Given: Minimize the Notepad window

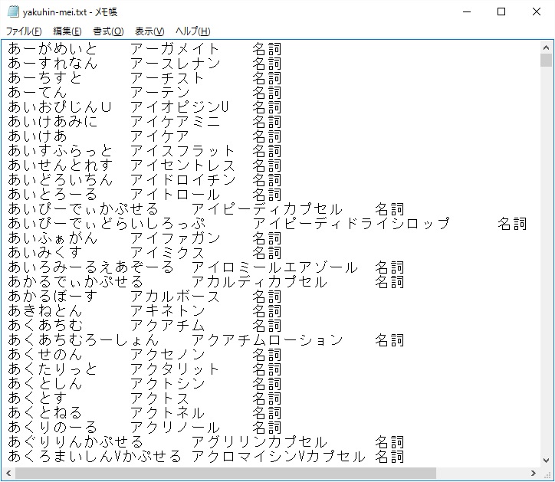Looking at the screenshot, I should [467, 11].
